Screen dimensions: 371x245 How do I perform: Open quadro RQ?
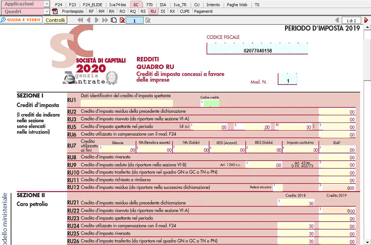[x=133, y=11]
